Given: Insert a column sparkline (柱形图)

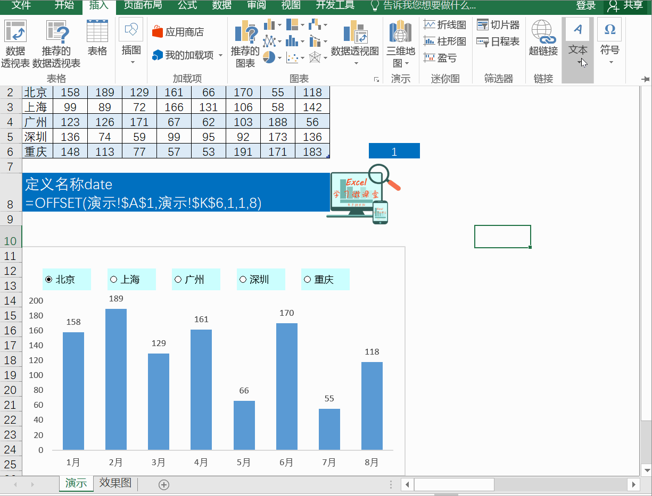Looking at the screenshot, I should pyautogui.click(x=445, y=41).
